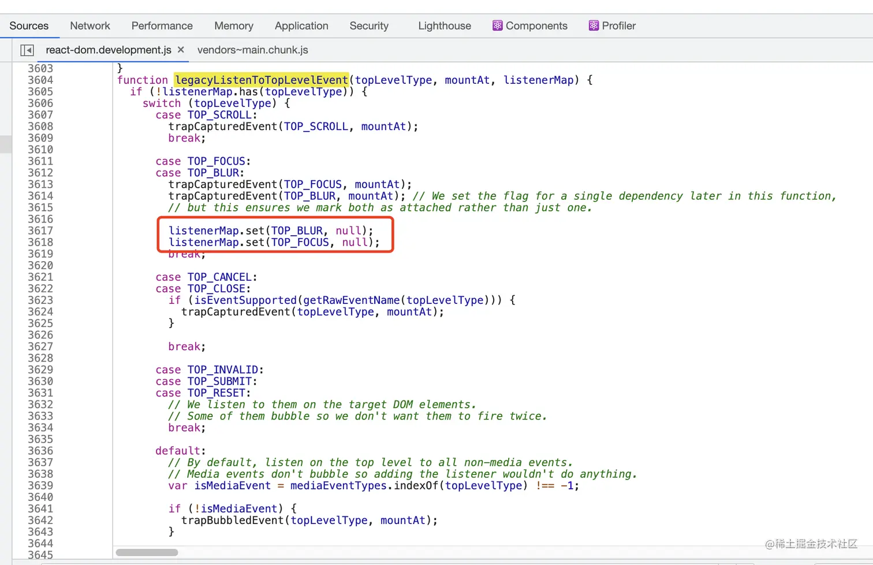Switch to the Memory tab

coord(234,26)
